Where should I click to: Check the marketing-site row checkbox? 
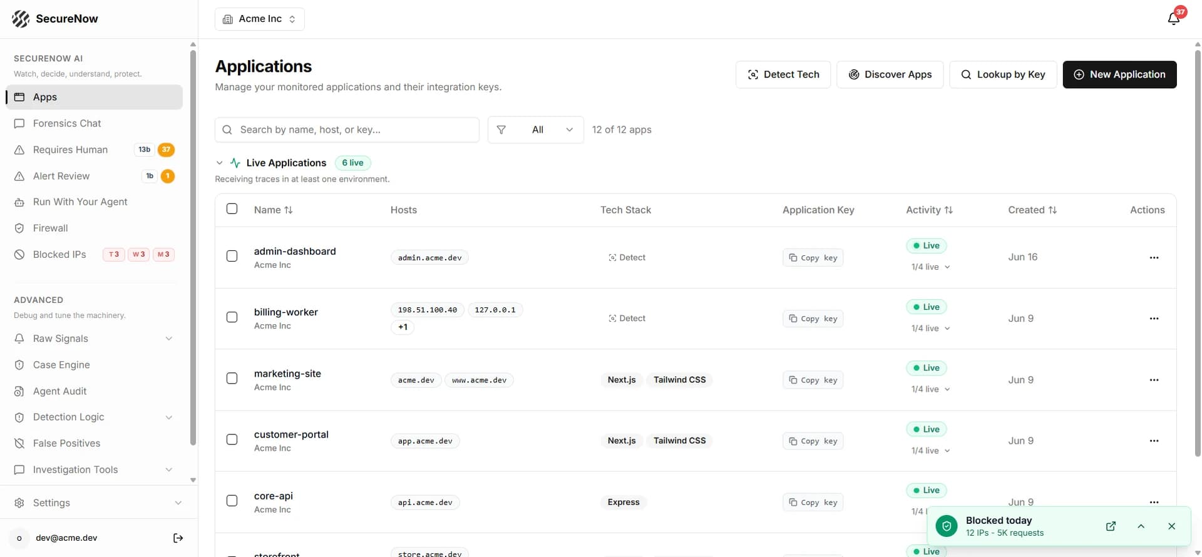point(232,379)
